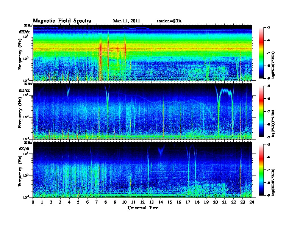Click the "-8" value on dZ/dt color bar

tap(268, 183)
